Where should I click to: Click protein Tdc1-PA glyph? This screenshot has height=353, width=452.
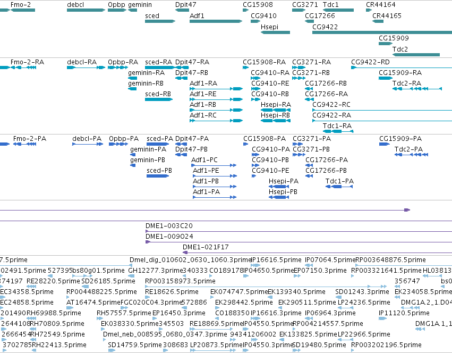(x=339, y=187)
